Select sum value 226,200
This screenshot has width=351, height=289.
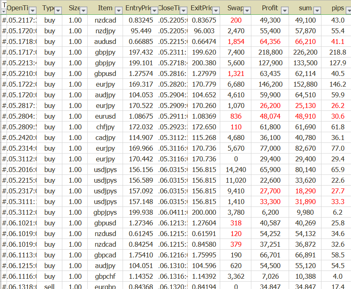pyautogui.click(x=305, y=52)
